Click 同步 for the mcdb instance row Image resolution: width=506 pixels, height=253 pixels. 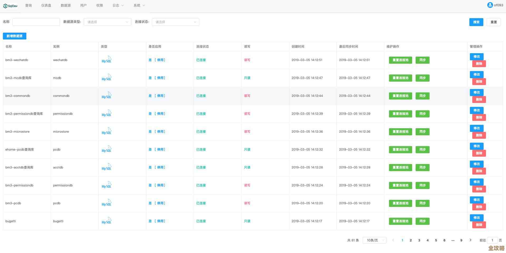point(422,78)
